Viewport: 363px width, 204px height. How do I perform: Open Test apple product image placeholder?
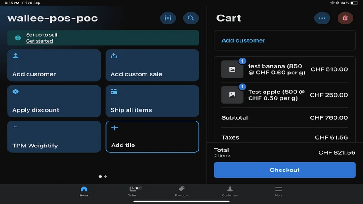[x=232, y=95]
